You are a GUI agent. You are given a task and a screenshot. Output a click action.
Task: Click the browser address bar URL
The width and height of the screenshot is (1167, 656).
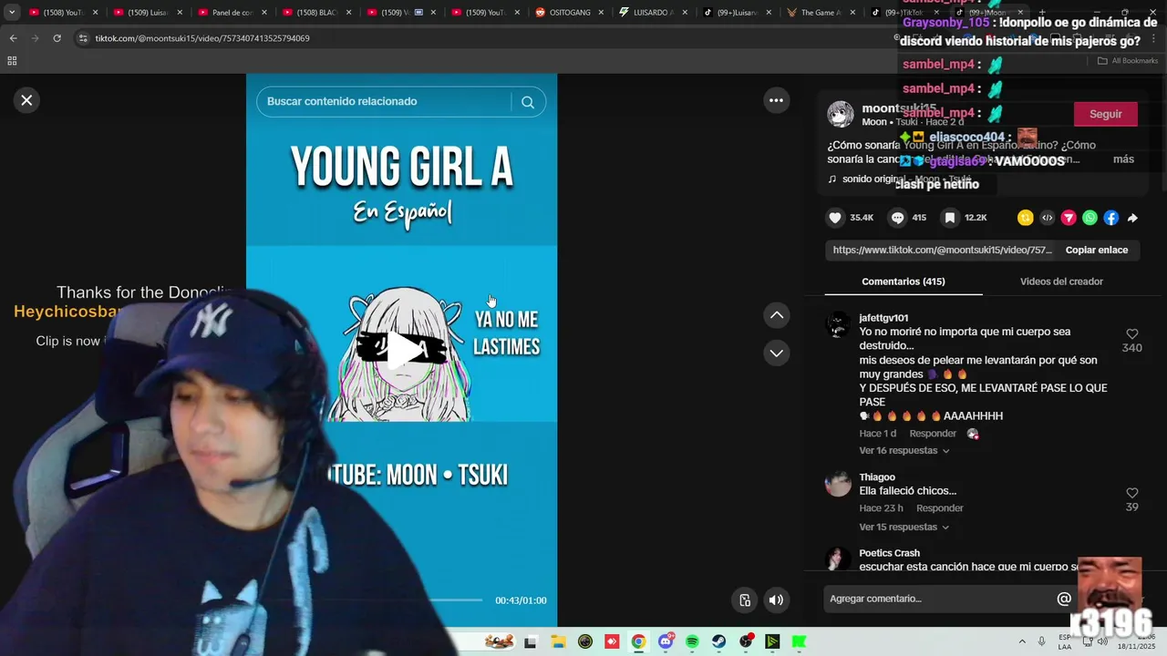(202, 38)
